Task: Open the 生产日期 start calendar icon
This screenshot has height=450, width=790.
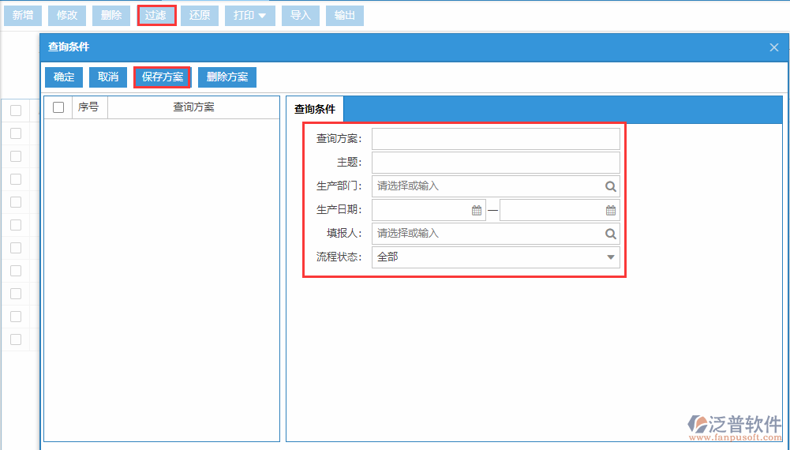Action: pyautogui.click(x=477, y=211)
